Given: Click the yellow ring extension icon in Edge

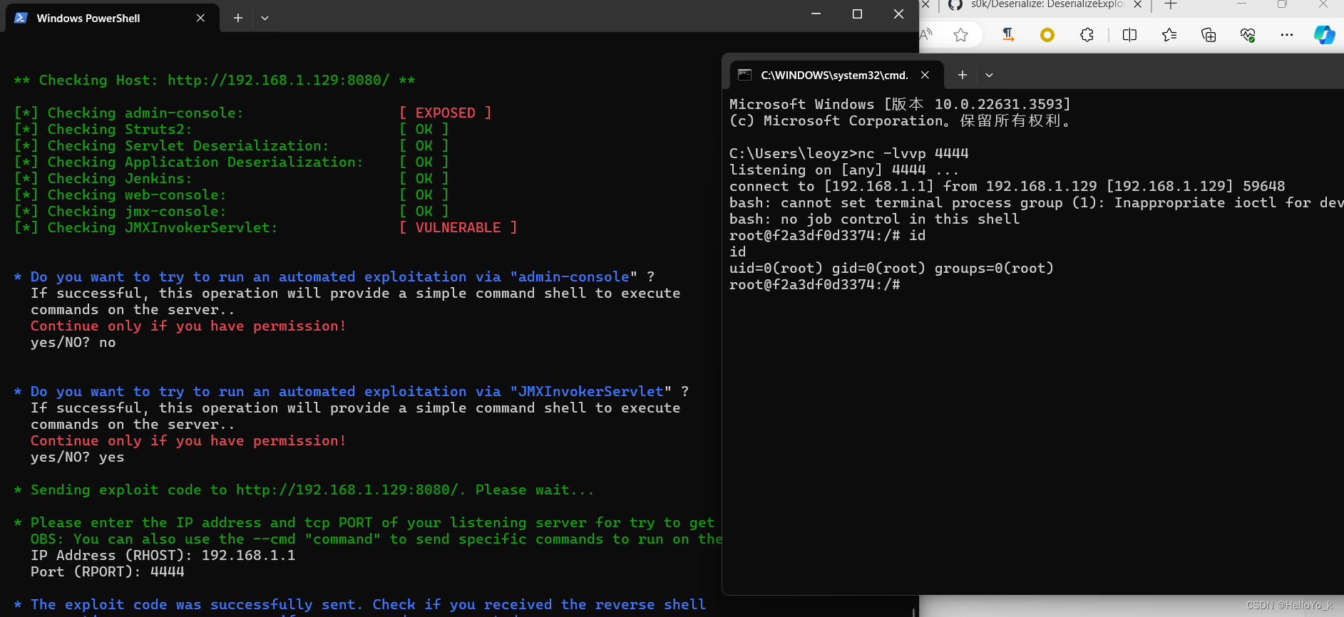Looking at the screenshot, I should point(1047,35).
